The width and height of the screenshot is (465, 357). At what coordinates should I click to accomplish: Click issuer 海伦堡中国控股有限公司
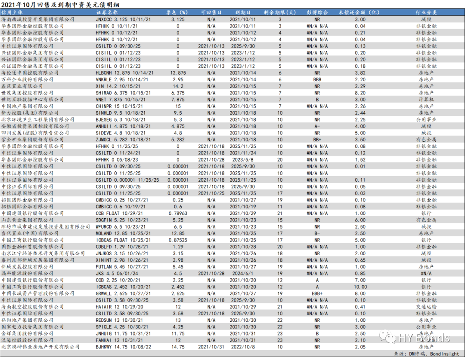(30, 73)
